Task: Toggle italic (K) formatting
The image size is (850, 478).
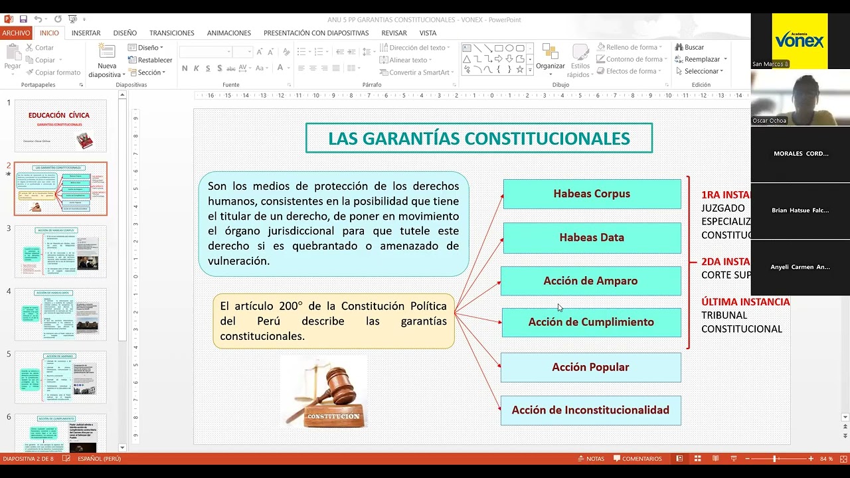Action: [197, 68]
